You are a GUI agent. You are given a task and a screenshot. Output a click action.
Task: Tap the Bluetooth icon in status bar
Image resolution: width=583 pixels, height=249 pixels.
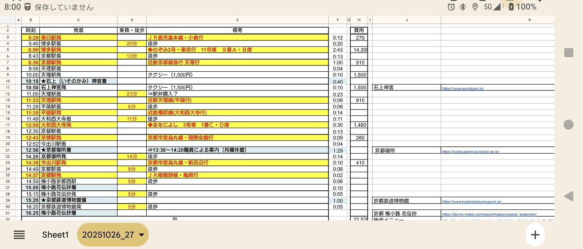point(463,7)
